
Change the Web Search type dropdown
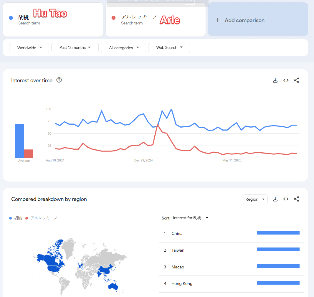(169, 48)
